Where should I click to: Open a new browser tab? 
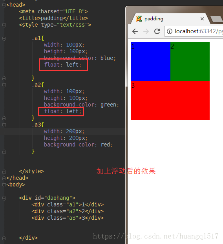click(x=216, y=19)
